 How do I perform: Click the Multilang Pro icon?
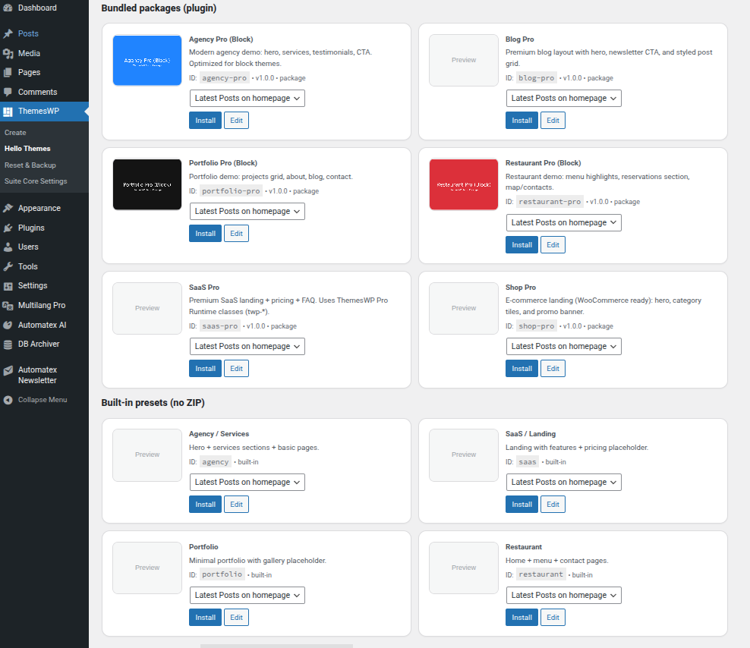point(8,305)
